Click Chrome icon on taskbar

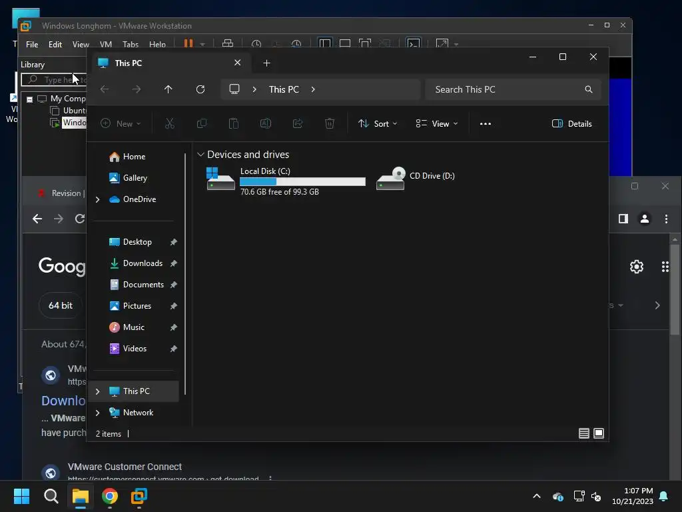[x=110, y=496]
